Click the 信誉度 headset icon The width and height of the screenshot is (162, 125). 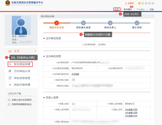[125, 3]
